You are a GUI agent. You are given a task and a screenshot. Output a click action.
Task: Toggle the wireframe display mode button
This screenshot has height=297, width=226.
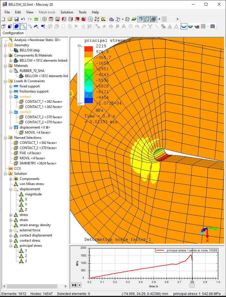coord(147,19)
